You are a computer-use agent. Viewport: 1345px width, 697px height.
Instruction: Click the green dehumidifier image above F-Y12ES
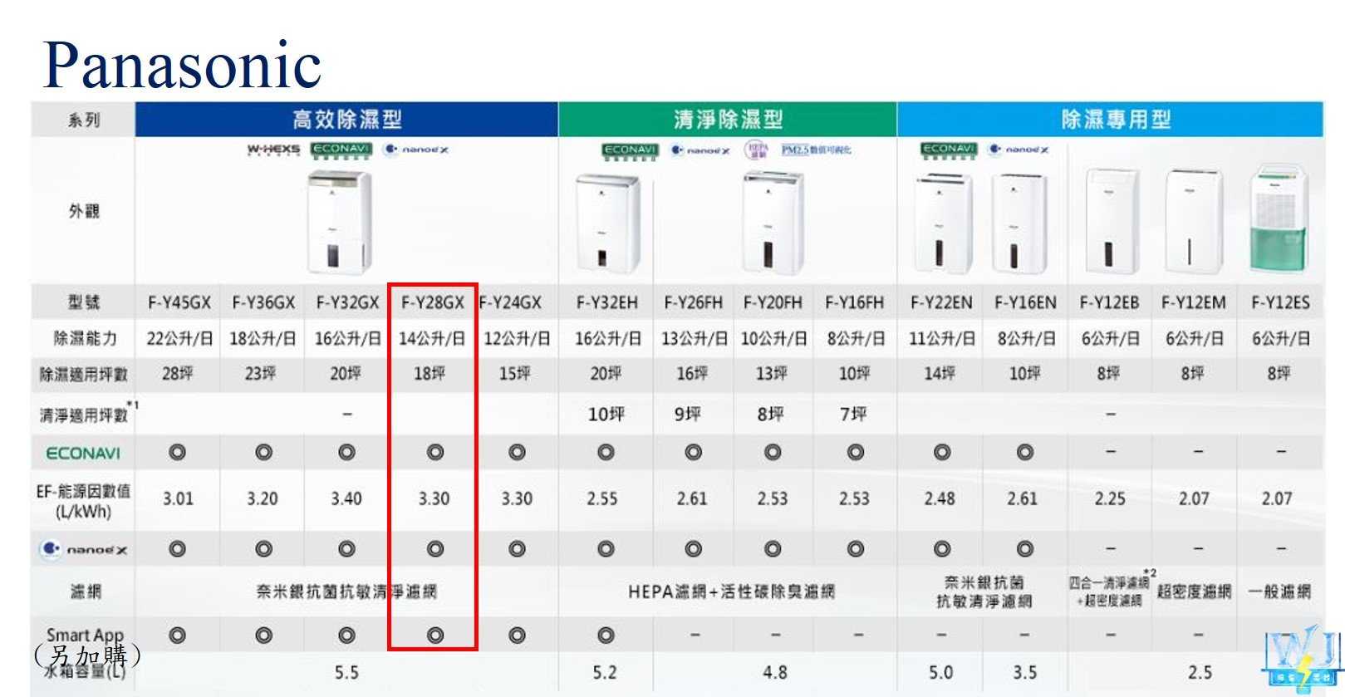pos(1279,219)
